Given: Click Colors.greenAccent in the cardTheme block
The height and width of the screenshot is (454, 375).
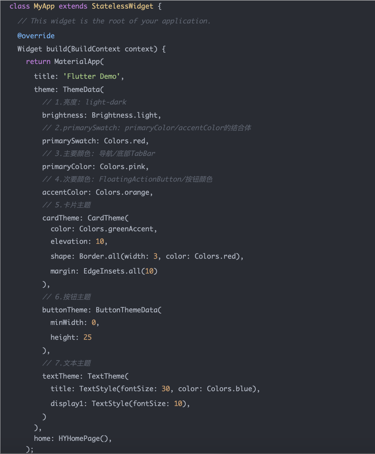Looking at the screenshot, I should pos(116,229).
